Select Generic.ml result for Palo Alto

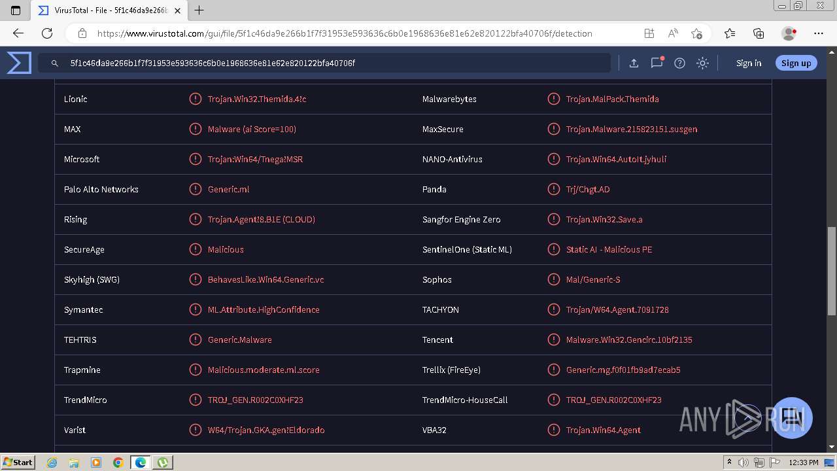pos(229,189)
